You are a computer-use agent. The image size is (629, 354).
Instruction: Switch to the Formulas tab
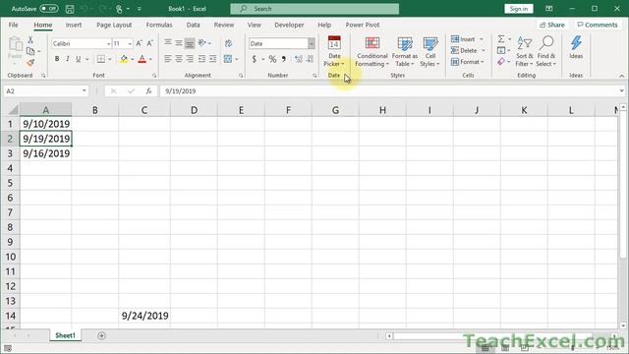point(159,25)
